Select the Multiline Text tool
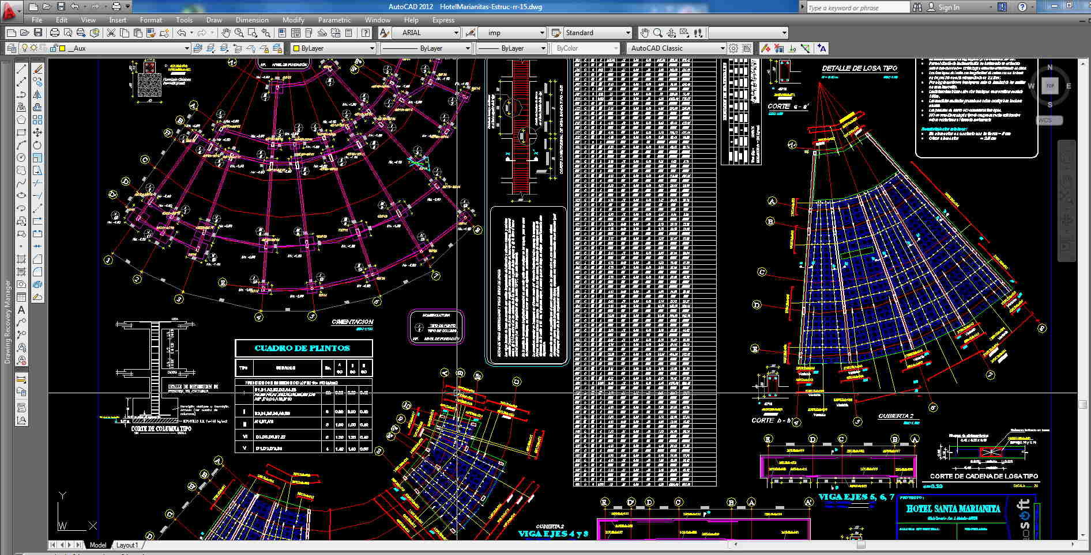This screenshot has width=1091, height=555. 21,310
